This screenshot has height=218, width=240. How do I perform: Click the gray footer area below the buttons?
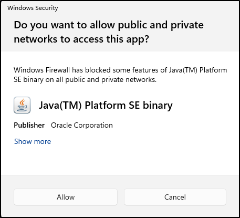click(x=120, y=211)
